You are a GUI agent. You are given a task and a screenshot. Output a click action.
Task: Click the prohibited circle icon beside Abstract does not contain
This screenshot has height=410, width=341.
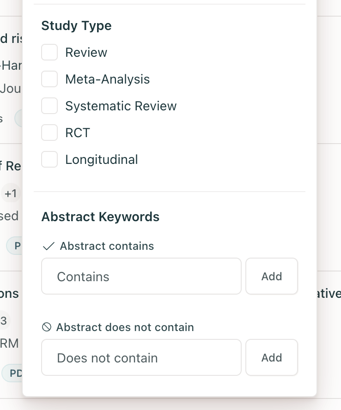[x=47, y=327]
